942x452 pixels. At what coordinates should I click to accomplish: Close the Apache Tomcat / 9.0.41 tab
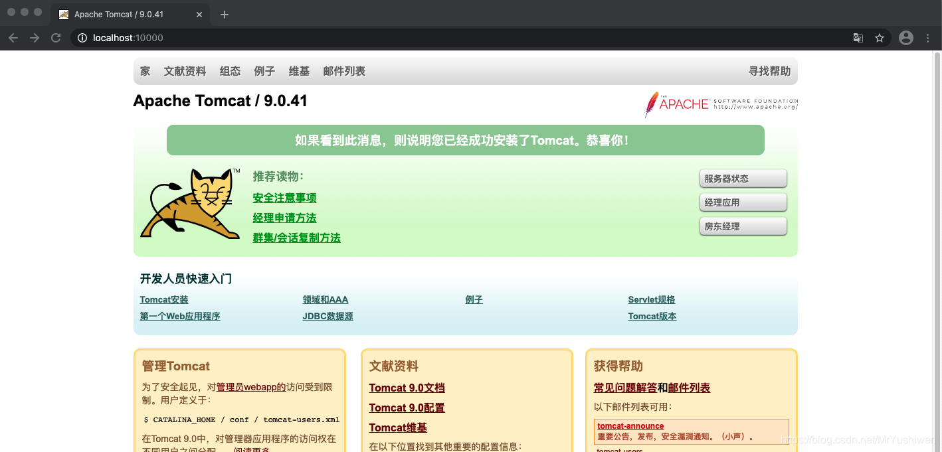tap(199, 15)
